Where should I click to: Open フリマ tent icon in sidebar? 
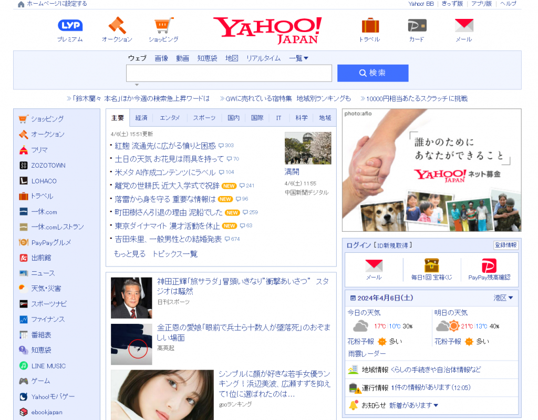23,150
